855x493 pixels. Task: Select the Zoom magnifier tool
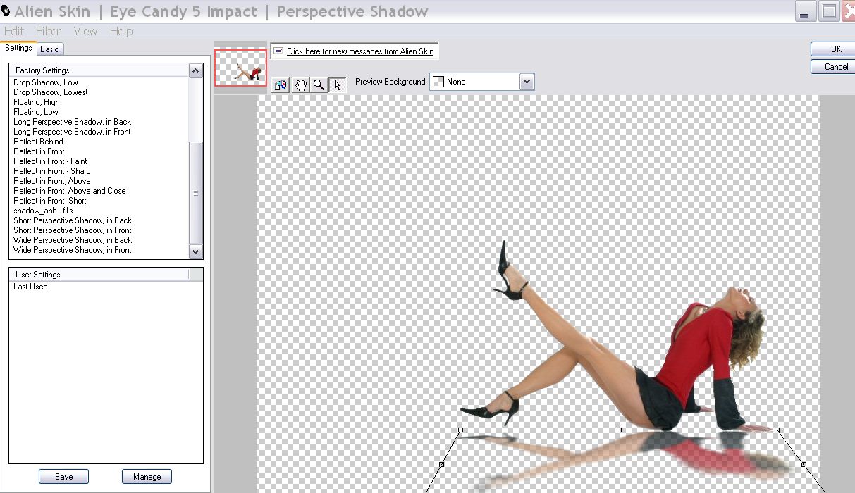[x=319, y=85]
